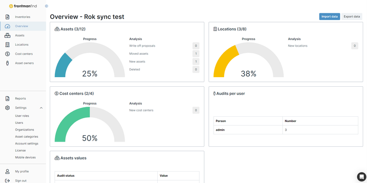Open User roles settings entry
Viewport: 367px width, 183px height.
pyautogui.click(x=22, y=116)
